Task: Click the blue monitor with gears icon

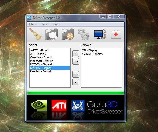Action: [x=100, y=34]
